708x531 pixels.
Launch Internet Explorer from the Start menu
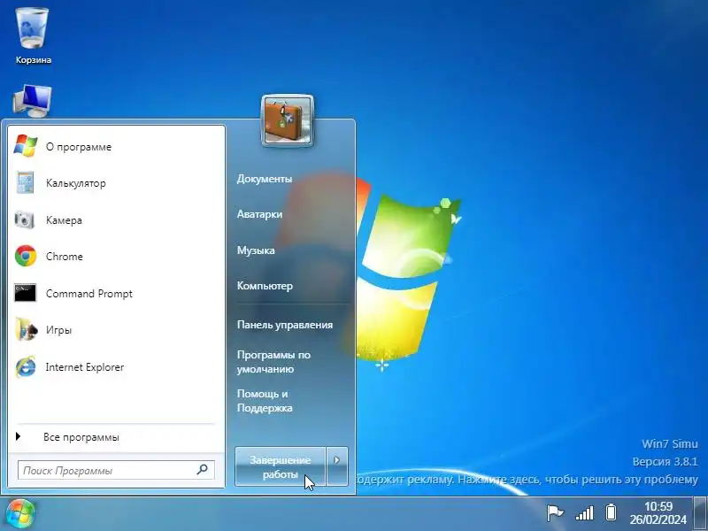116,367
